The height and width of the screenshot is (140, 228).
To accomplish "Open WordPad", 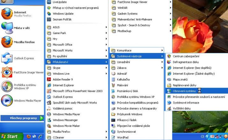I will point(137,137).
